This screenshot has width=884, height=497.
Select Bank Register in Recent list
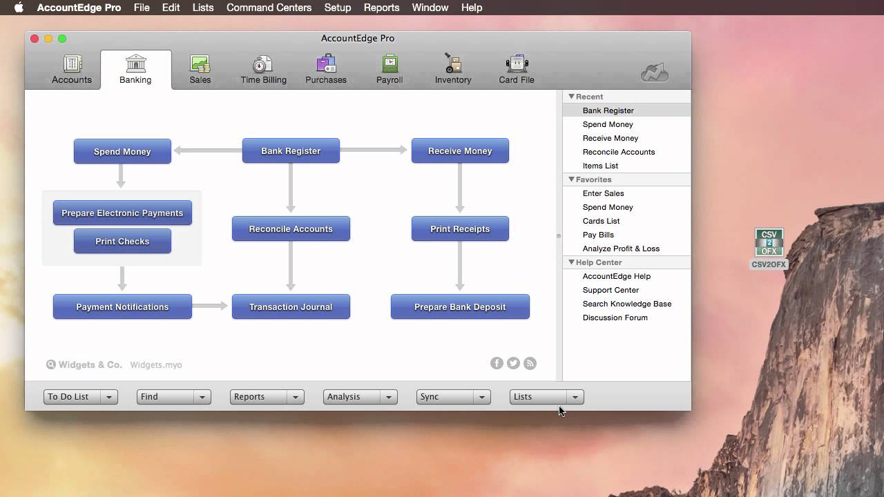coord(627,110)
